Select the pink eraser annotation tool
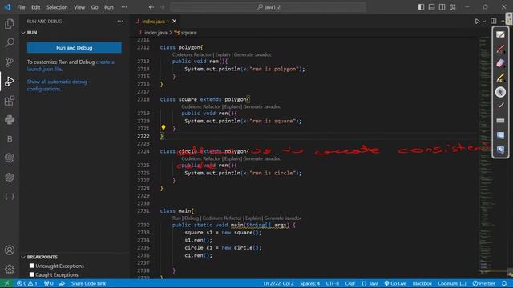Viewport: 513px width, 288px height. [x=500, y=63]
